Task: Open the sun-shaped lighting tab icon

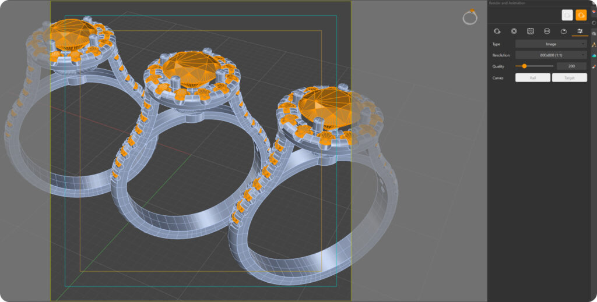Action: pyautogui.click(x=514, y=31)
